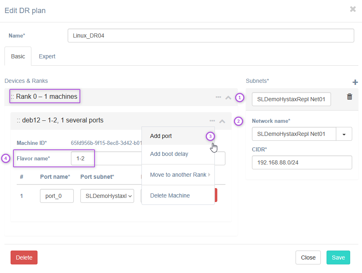Image resolution: width=362 pixels, height=273 pixels.
Task: Select the Basic tab
Action: pyautogui.click(x=18, y=56)
